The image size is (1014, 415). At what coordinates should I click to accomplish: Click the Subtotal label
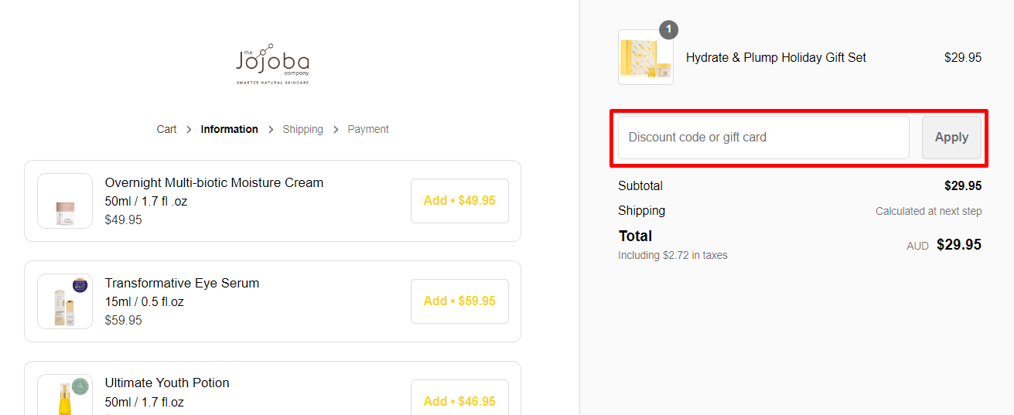640,185
